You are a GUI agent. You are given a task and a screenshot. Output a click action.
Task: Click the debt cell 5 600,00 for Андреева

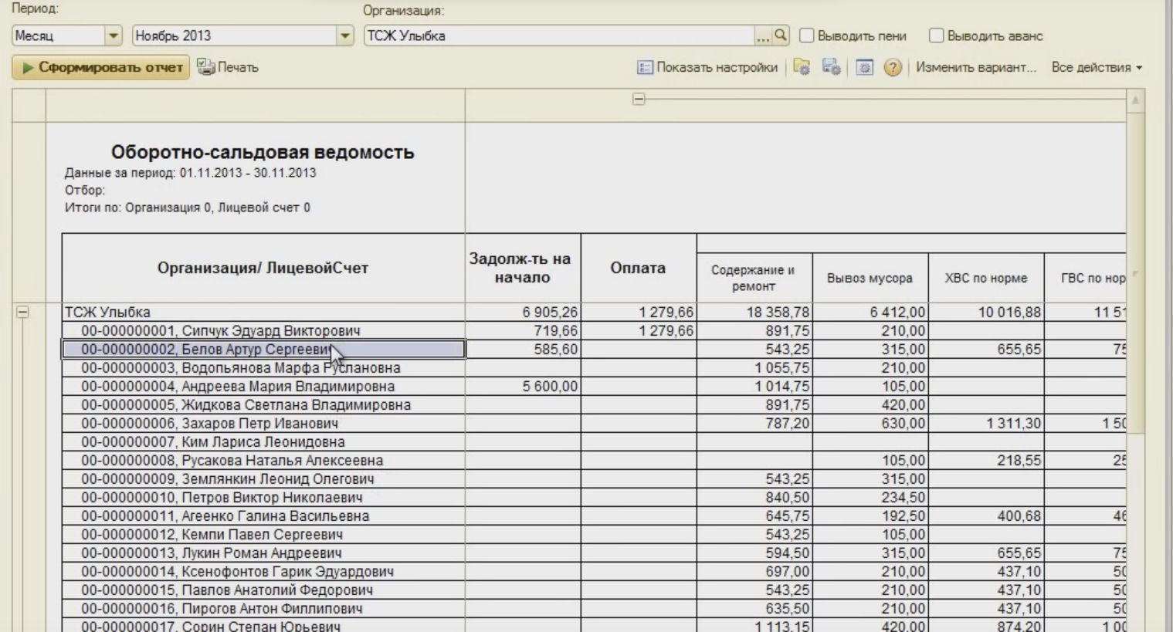click(x=550, y=386)
